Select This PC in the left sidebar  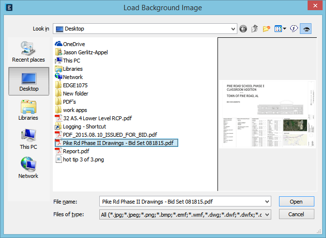click(x=29, y=139)
